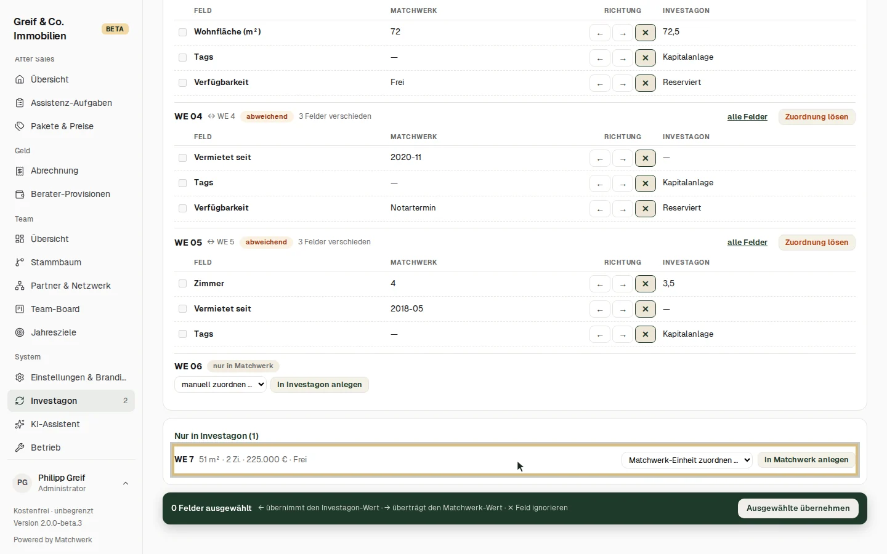This screenshot has width=887, height=554.
Task: Click the Team-Board icon
Action: (x=20, y=309)
